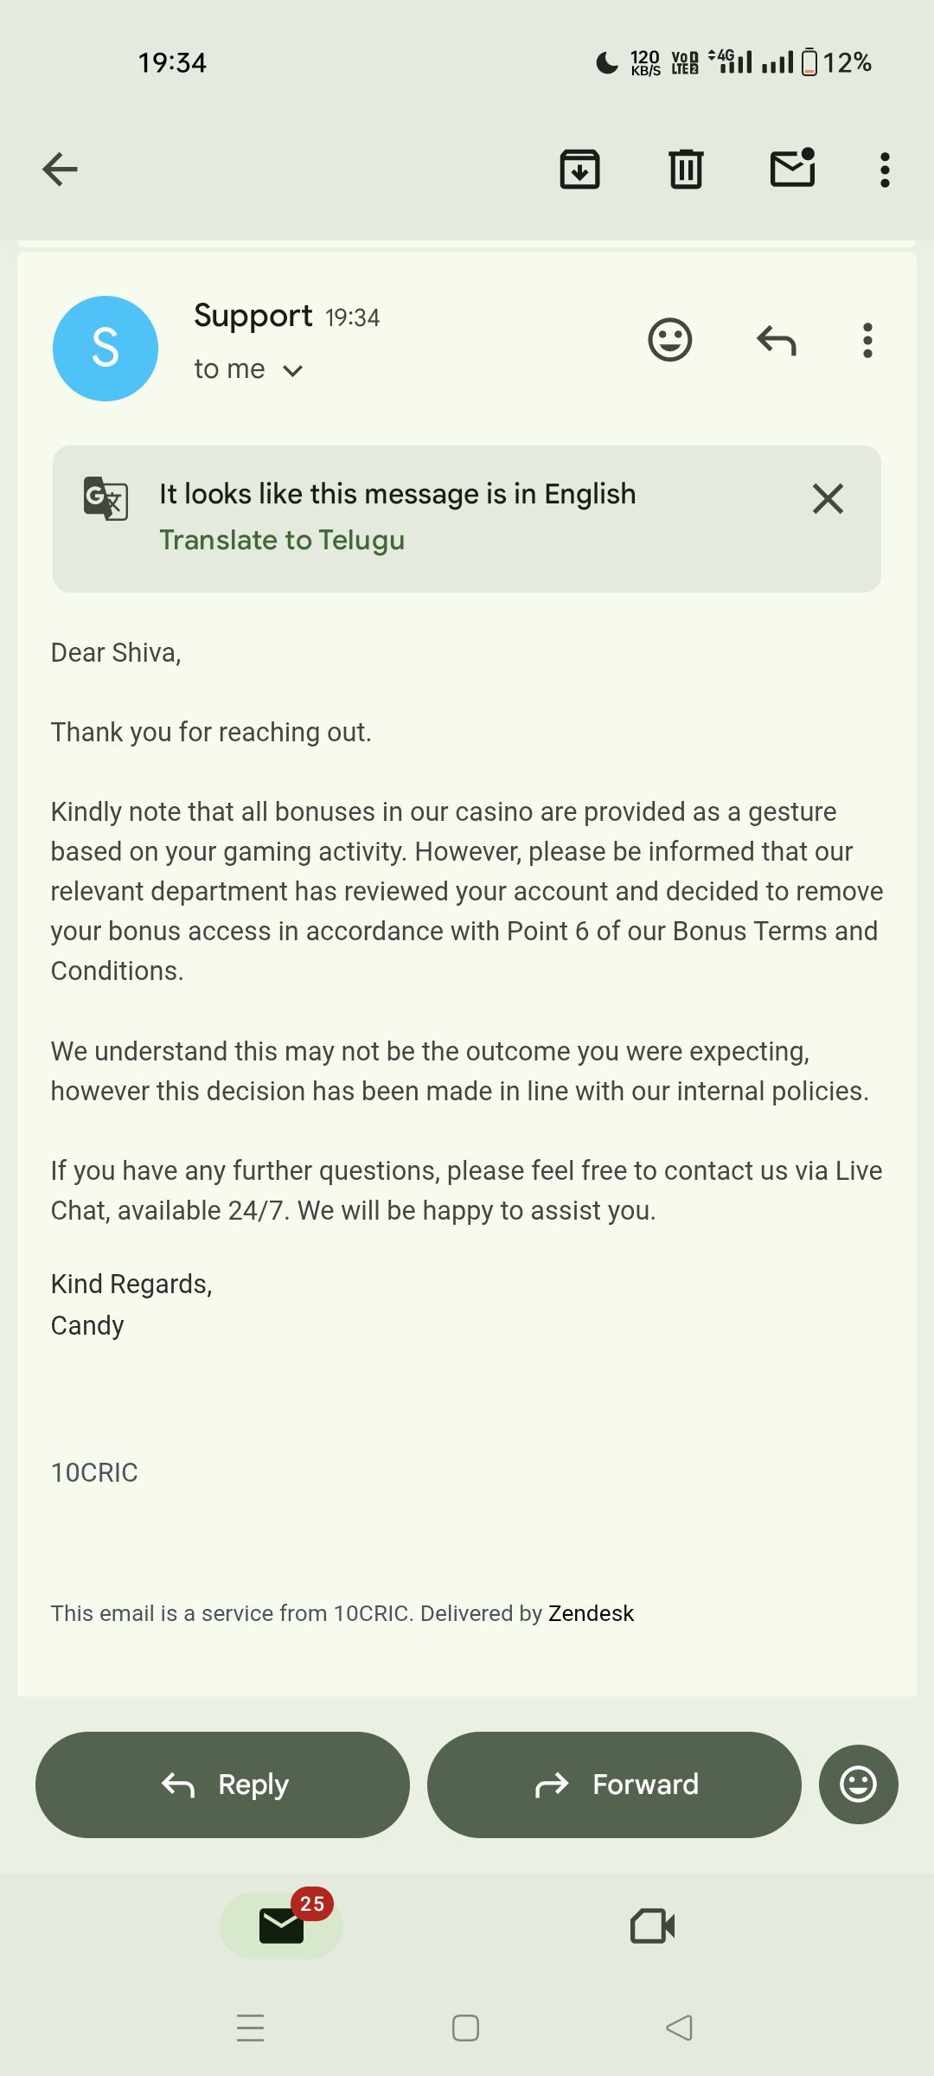Screen dimensions: 934x2076
Task: Add an emoji reaction beside the sender name
Action: [670, 339]
